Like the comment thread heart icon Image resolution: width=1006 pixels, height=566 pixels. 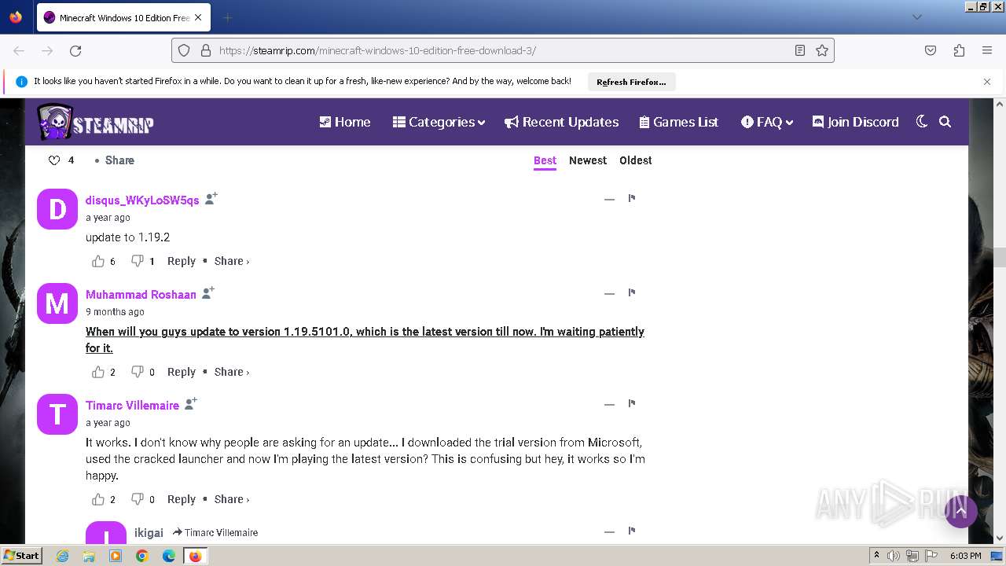pyautogui.click(x=54, y=160)
